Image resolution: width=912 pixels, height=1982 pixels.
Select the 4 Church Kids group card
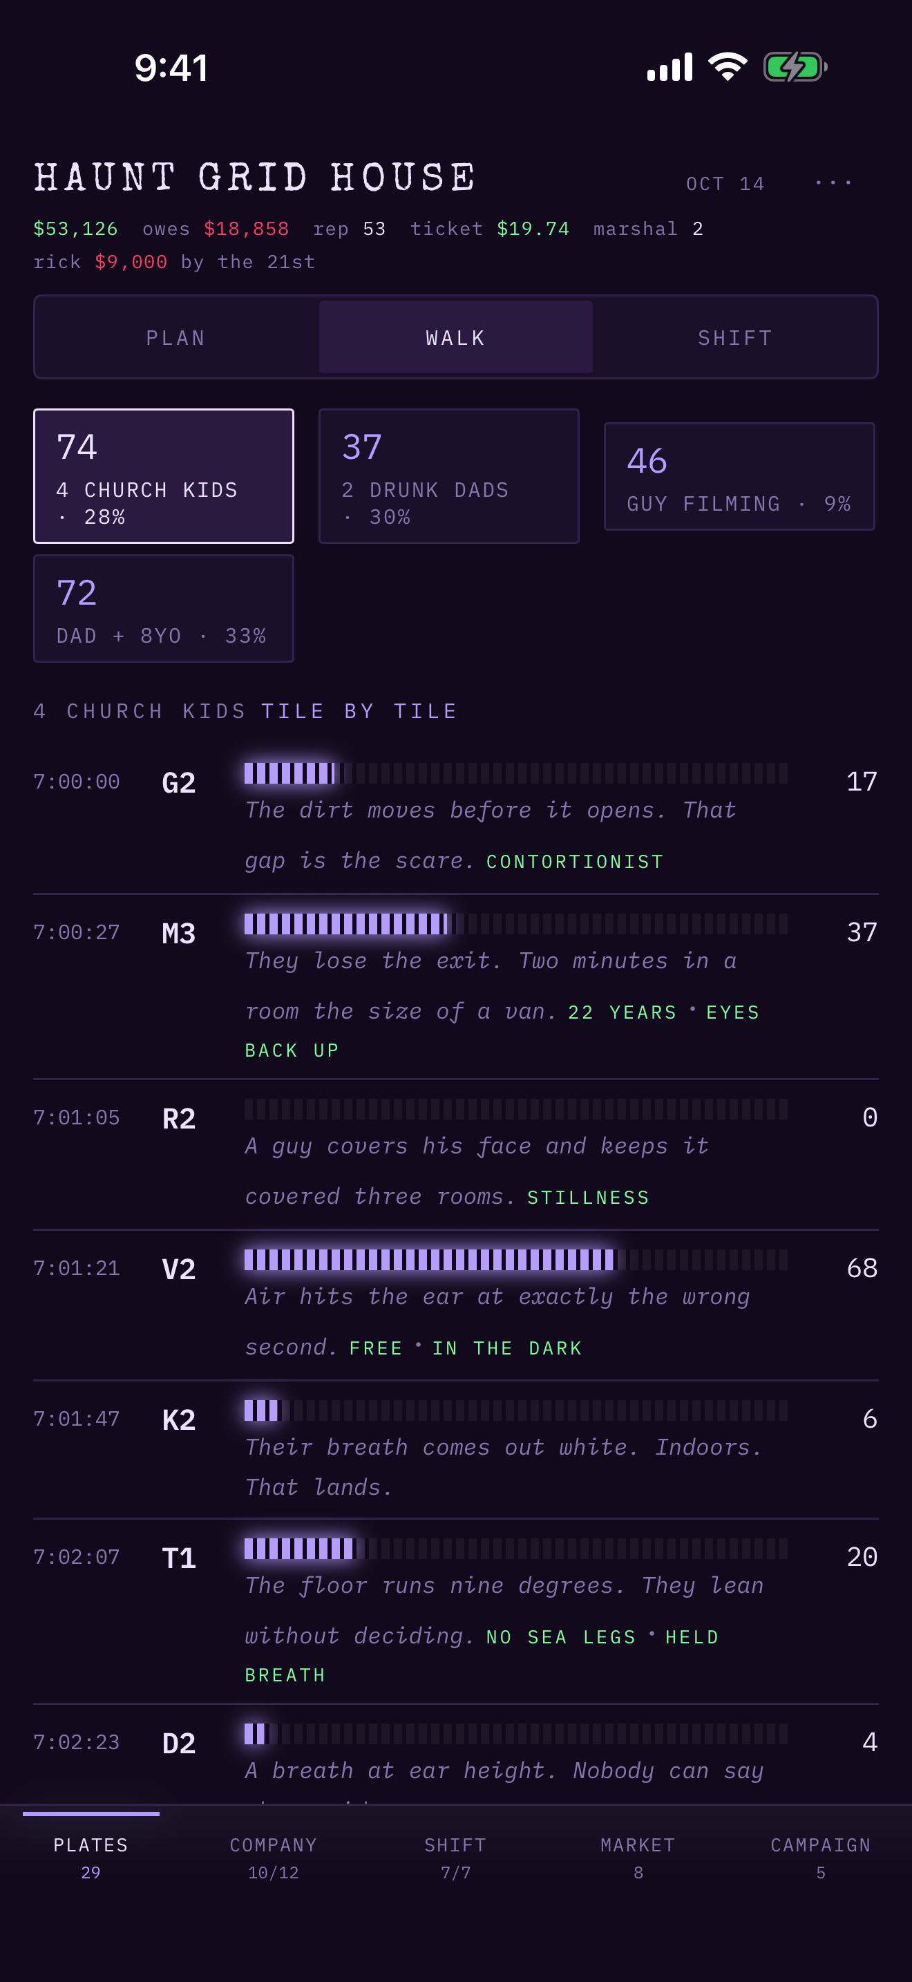pyautogui.click(x=164, y=476)
